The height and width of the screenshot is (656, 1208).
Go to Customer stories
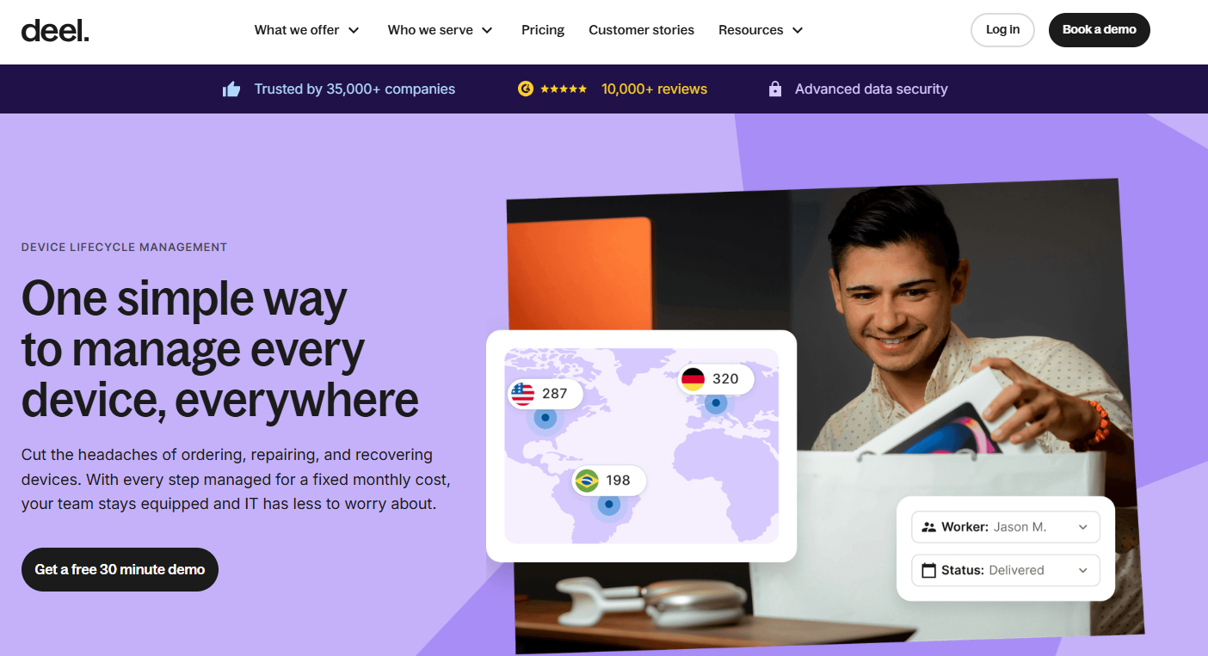(641, 30)
